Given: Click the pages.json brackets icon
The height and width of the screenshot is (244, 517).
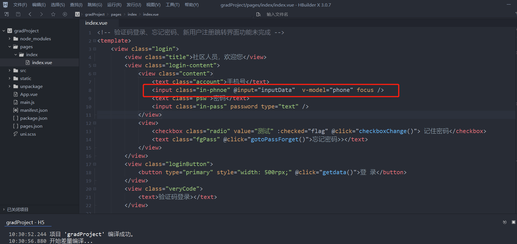Looking at the screenshot, I should (x=16, y=126).
